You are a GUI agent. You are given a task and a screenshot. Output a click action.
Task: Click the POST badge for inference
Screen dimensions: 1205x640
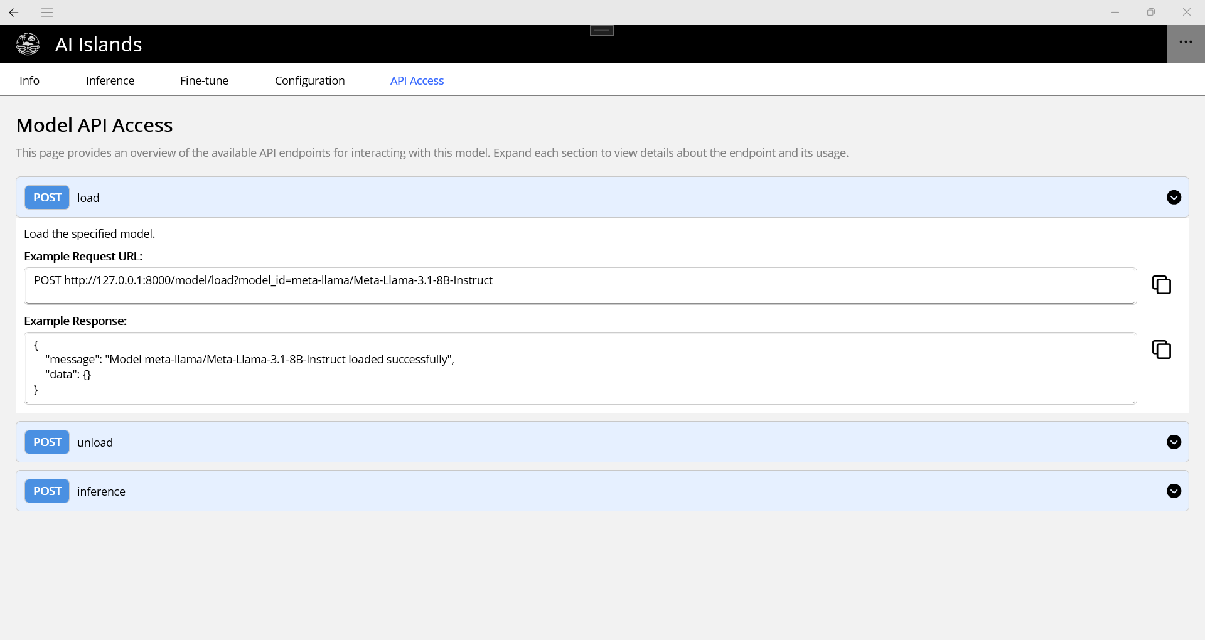(x=47, y=491)
